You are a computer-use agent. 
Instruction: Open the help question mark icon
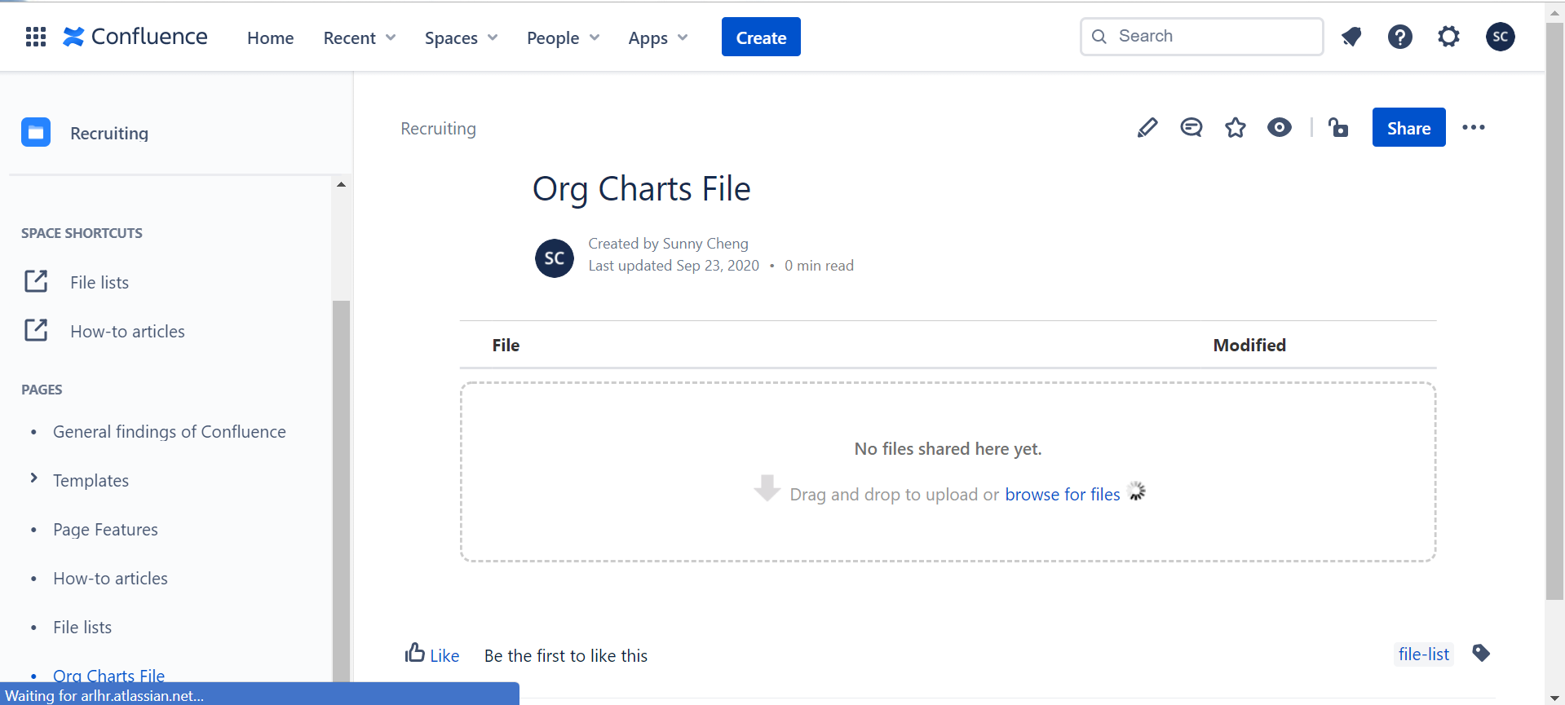1400,37
